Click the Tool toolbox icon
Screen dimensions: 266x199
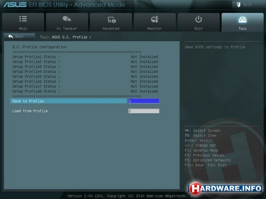(243, 19)
